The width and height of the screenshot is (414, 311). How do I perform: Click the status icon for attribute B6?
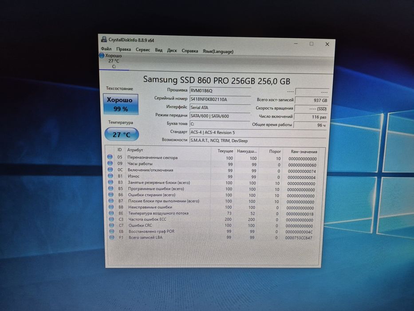pos(111,195)
